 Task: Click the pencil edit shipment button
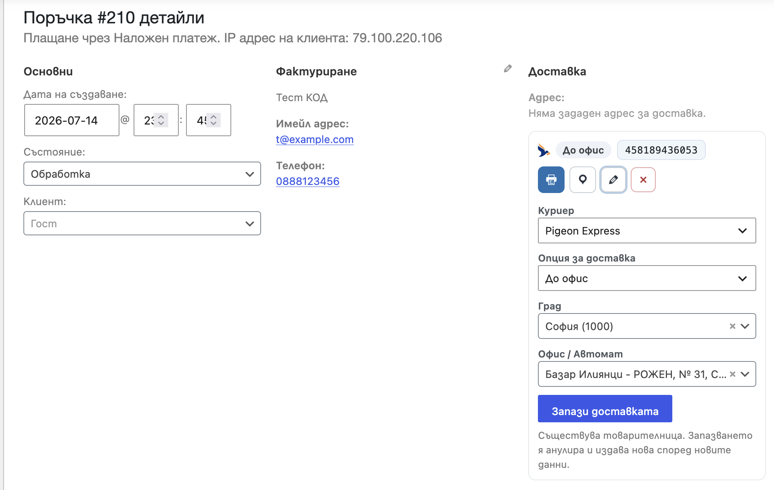(x=613, y=180)
